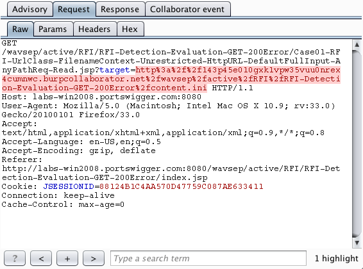Click the plus search options button

67,258
